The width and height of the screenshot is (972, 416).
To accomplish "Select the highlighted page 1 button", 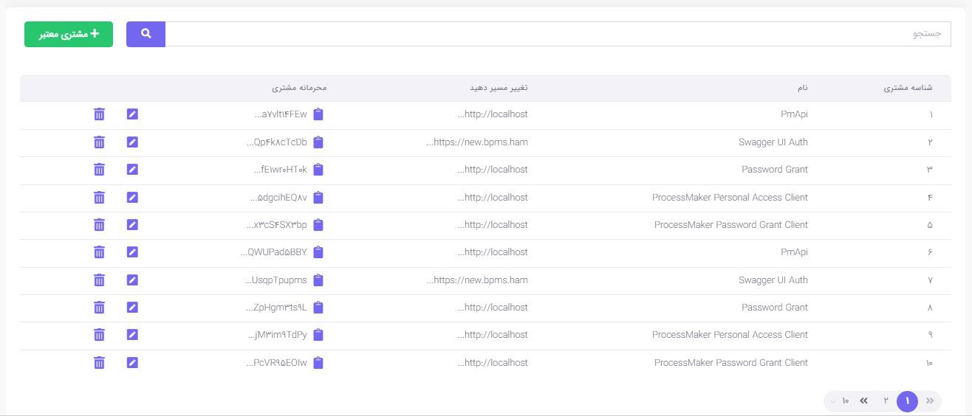I will [907, 401].
